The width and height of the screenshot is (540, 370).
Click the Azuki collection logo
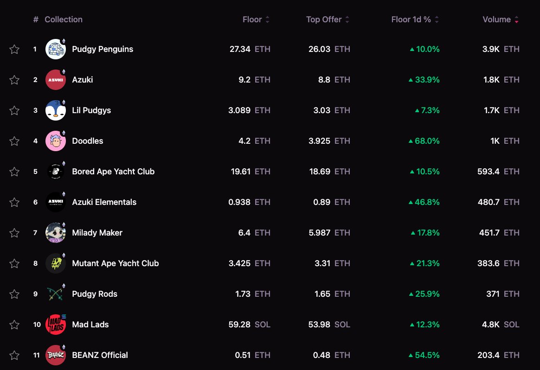click(56, 80)
